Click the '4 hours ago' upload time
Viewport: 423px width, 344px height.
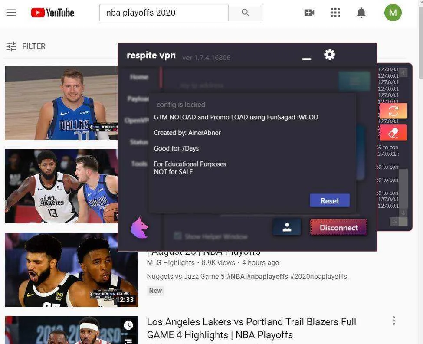261,262
